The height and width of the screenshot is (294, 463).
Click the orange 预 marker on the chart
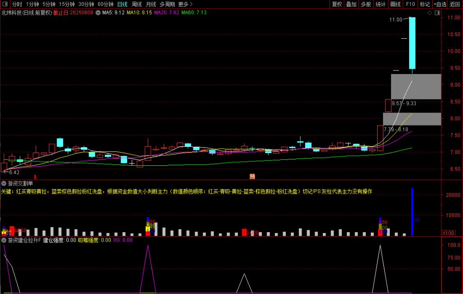point(252,176)
